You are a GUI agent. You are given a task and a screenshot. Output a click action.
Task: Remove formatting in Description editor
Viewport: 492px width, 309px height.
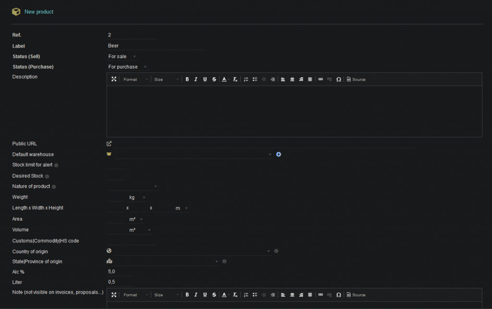point(235,79)
